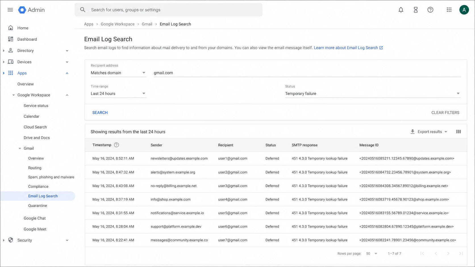
Task: Open the help question mark icon
Action: (430, 10)
